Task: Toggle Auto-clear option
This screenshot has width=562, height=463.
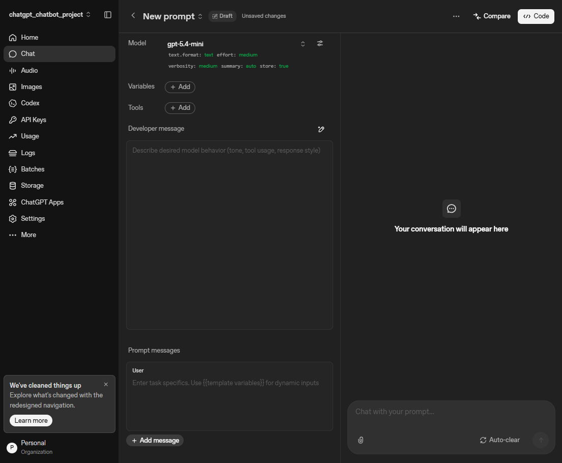Action: click(499, 440)
